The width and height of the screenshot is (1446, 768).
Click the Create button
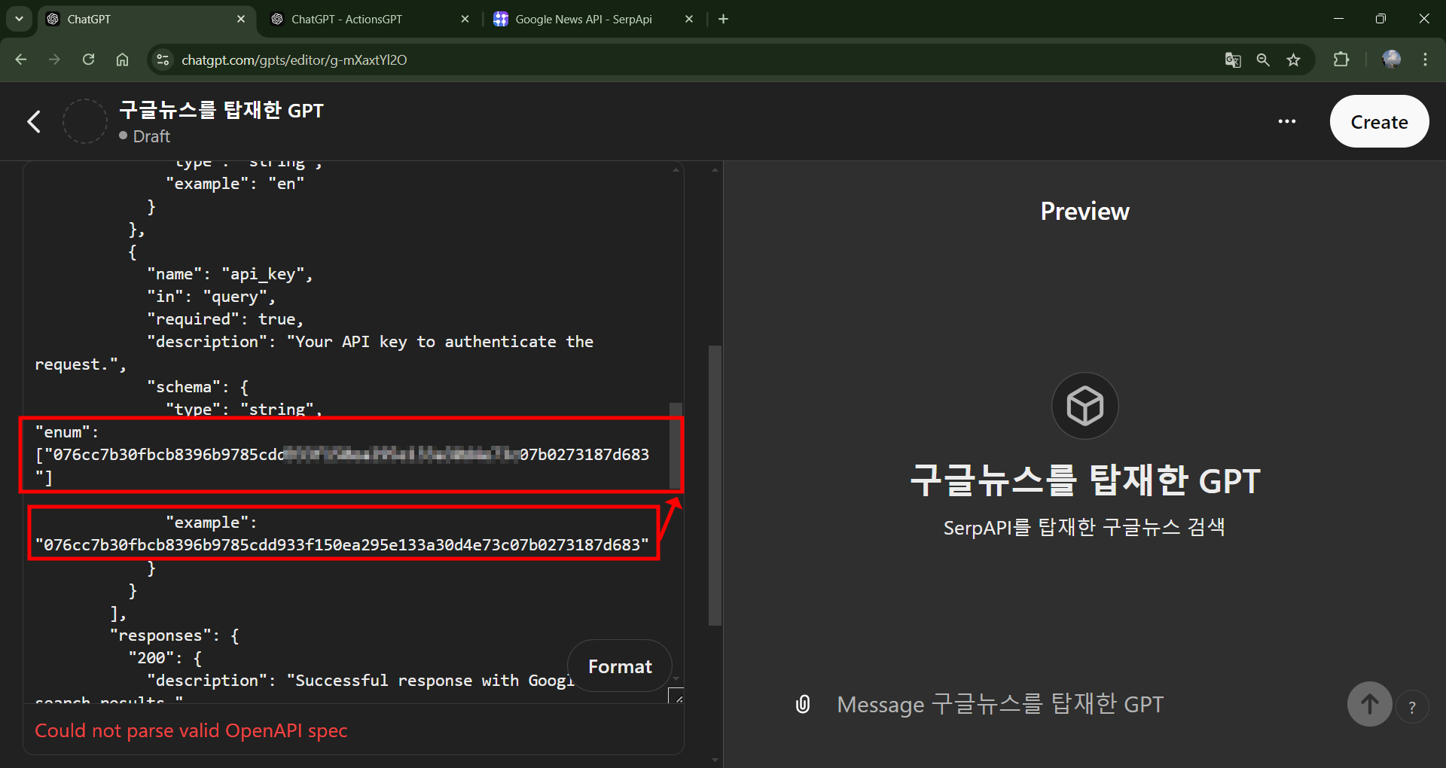pyautogui.click(x=1379, y=121)
